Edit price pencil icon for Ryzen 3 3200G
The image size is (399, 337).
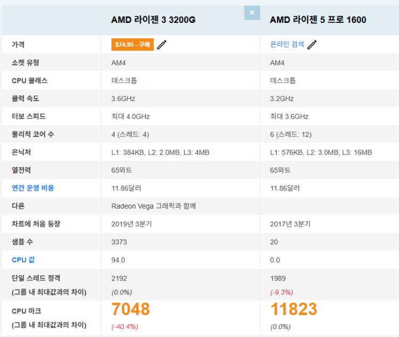pos(162,45)
